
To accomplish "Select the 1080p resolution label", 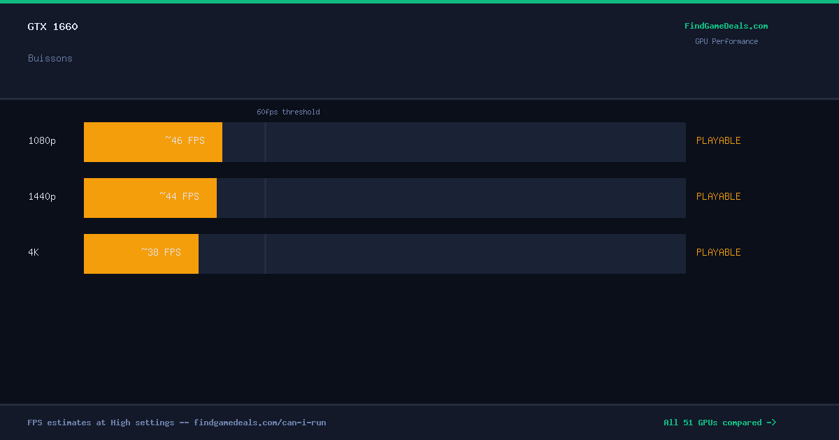I will [42, 140].
